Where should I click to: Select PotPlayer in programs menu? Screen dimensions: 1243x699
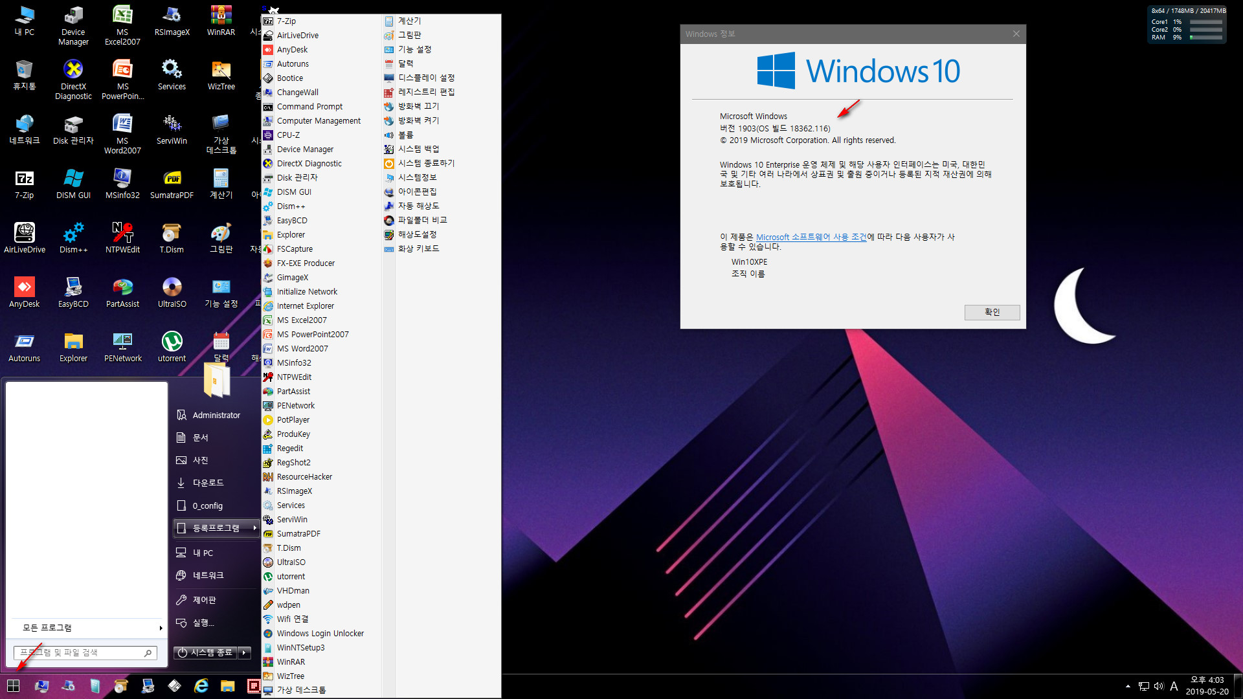pos(320,420)
